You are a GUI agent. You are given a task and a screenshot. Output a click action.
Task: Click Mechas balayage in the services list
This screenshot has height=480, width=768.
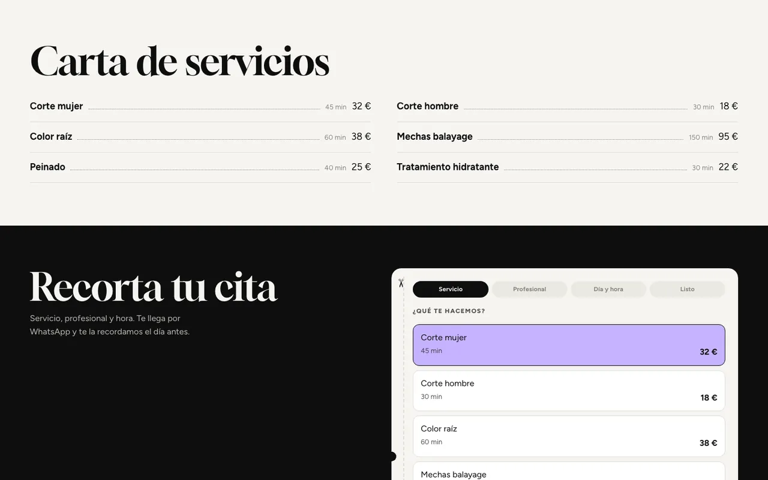(x=434, y=137)
